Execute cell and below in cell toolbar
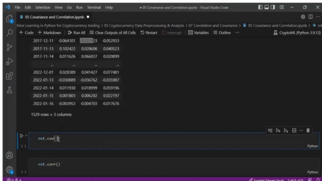The width and height of the screenshot is (322, 181). (x=286, y=130)
